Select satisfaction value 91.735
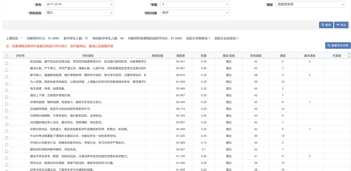Image resolution: width=351 pixels, height=171 pixels. click(180, 156)
